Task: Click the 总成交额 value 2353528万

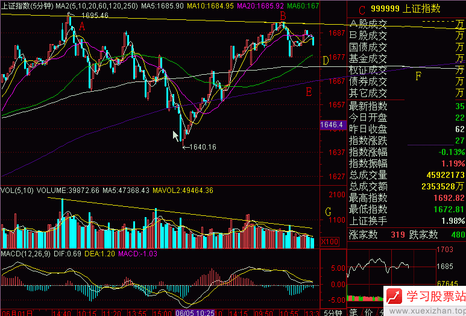Action: (x=443, y=186)
